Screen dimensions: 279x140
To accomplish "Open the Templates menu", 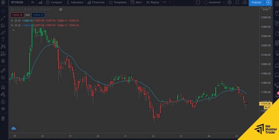I will point(117,3).
